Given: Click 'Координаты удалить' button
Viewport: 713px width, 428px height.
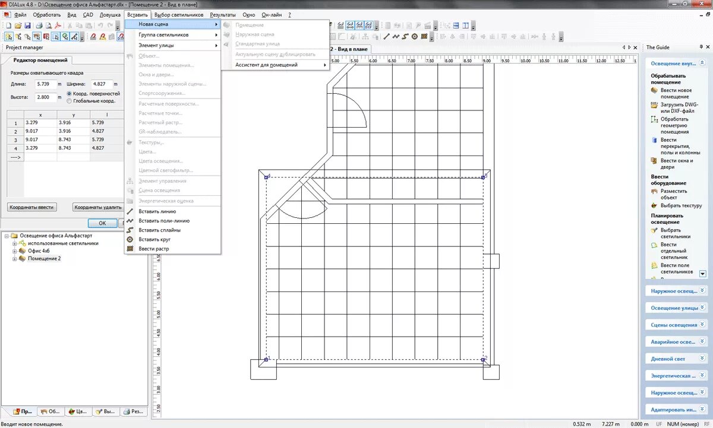Looking at the screenshot, I should coord(97,207).
